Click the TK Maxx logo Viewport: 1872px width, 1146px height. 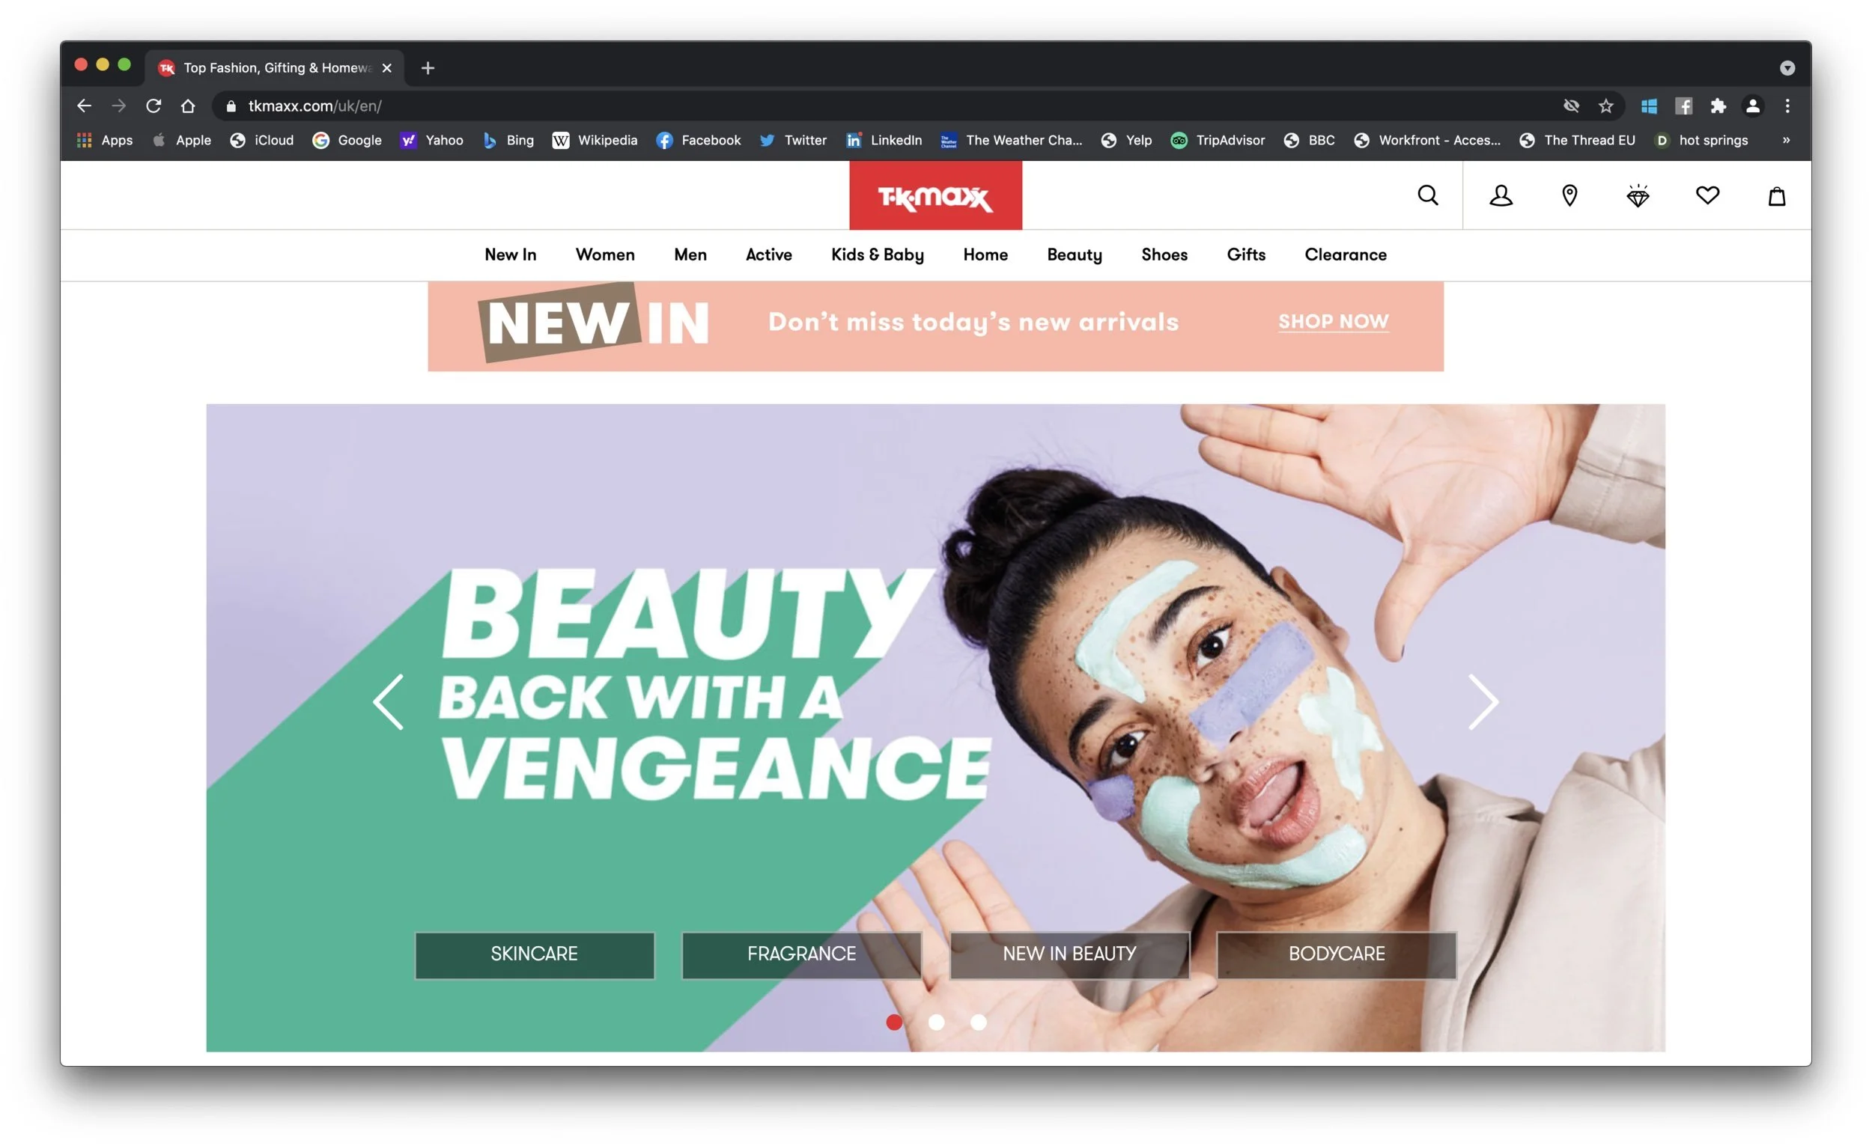click(x=935, y=196)
